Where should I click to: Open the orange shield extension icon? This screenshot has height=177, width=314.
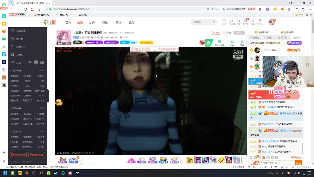(x=275, y=9)
